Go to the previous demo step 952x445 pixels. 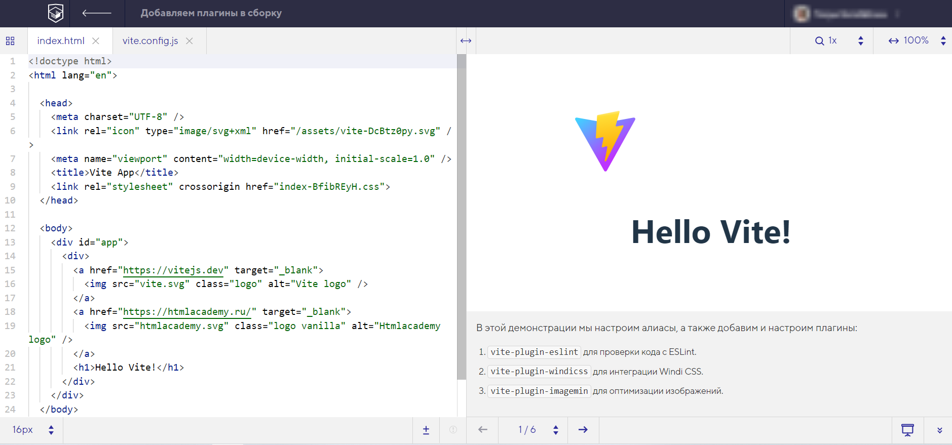(483, 430)
